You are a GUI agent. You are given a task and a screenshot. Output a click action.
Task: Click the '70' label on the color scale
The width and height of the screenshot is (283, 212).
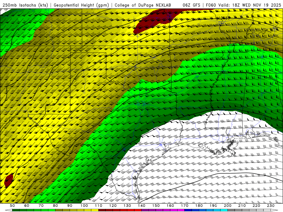click(x=41, y=206)
